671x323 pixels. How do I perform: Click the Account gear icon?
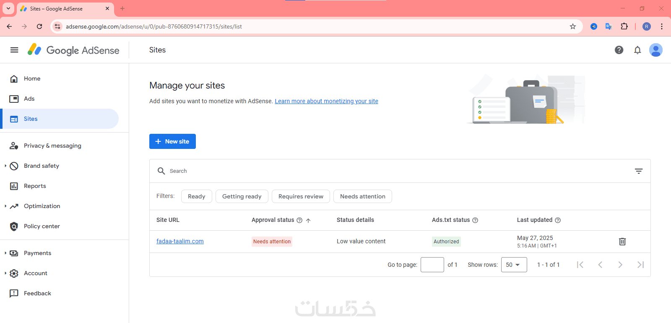[x=14, y=273]
